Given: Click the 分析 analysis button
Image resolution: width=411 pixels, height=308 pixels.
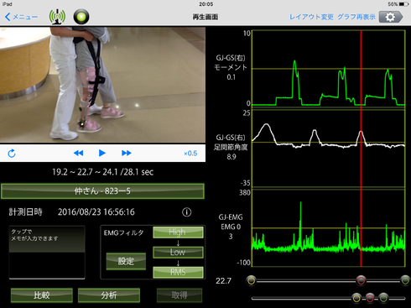Looking at the screenshot, I should click(x=109, y=295).
